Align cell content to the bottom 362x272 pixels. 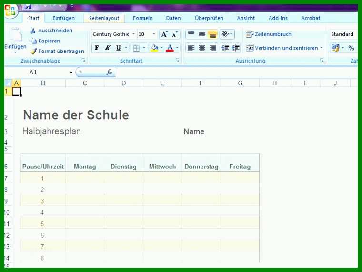[212, 34]
